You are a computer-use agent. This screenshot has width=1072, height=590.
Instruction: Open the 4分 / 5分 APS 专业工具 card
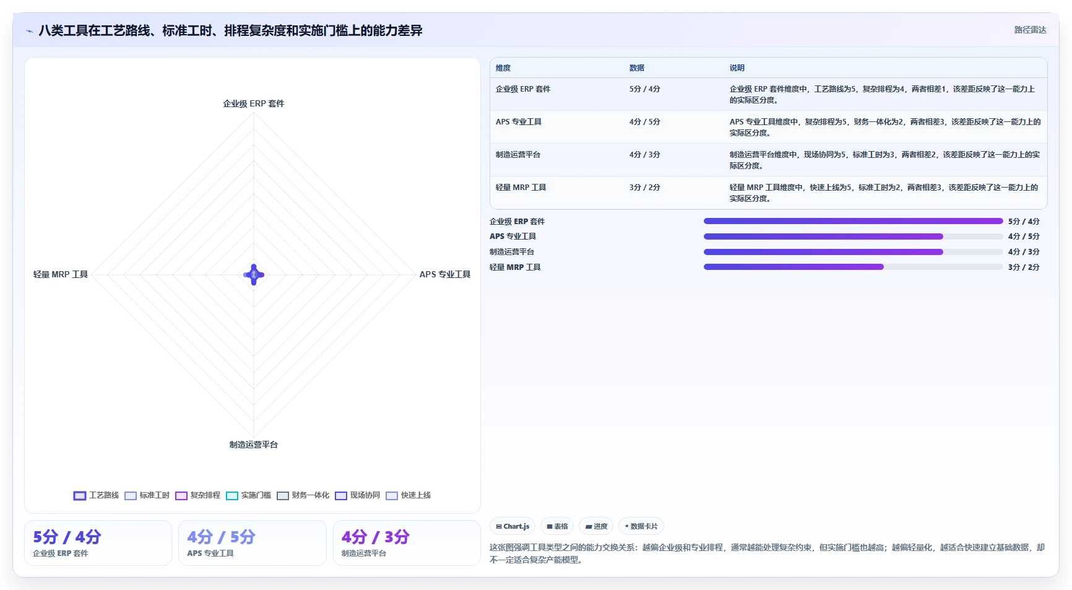pyautogui.click(x=253, y=543)
